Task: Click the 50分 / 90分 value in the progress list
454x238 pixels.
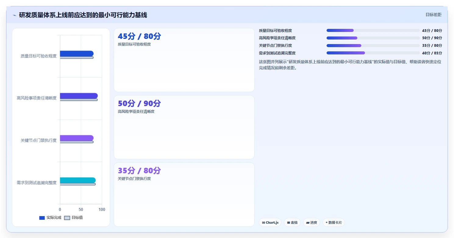Action: [432, 38]
